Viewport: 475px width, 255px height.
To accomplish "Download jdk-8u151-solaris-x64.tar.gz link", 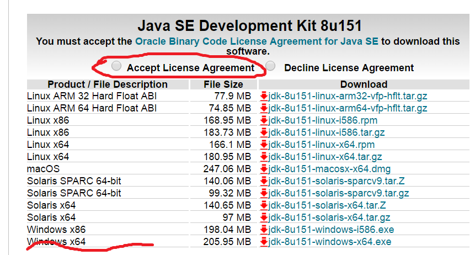I will pyautogui.click(x=329, y=217).
